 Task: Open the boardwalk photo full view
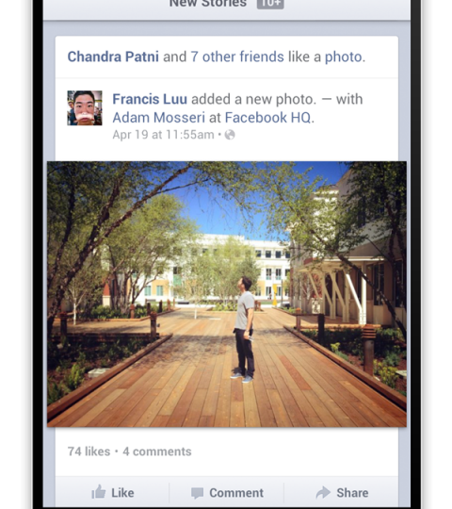pyautogui.click(x=227, y=294)
